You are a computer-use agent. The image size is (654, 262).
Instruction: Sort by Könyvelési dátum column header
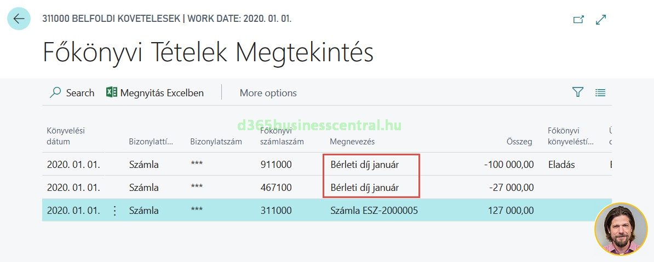66,136
